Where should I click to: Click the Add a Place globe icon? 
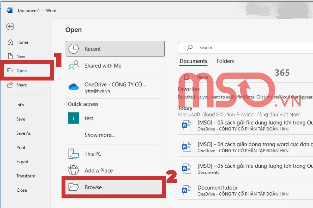73,170
